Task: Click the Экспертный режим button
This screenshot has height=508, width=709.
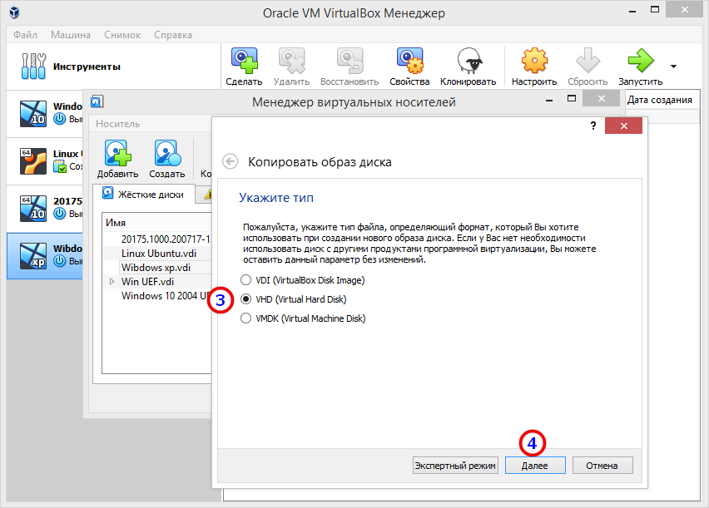Action: click(x=455, y=466)
